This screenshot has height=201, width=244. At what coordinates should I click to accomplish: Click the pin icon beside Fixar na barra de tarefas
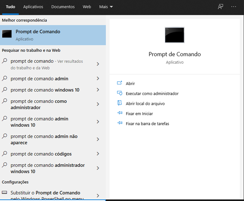coord(120,123)
